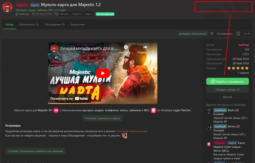This screenshot has height=163, width=255.
Task: Open the Загрузчики tab
Action: pos(78,24)
